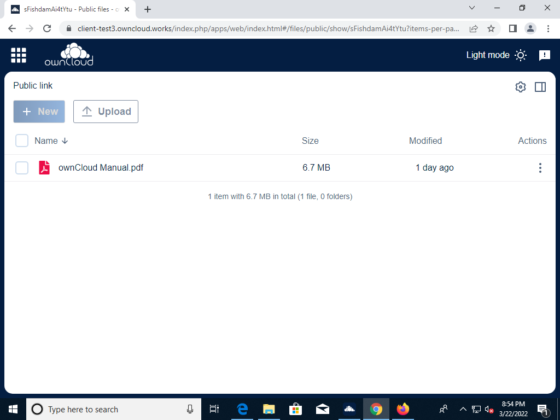Expand hidden icons in the system tray

click(x=463, y=409)
